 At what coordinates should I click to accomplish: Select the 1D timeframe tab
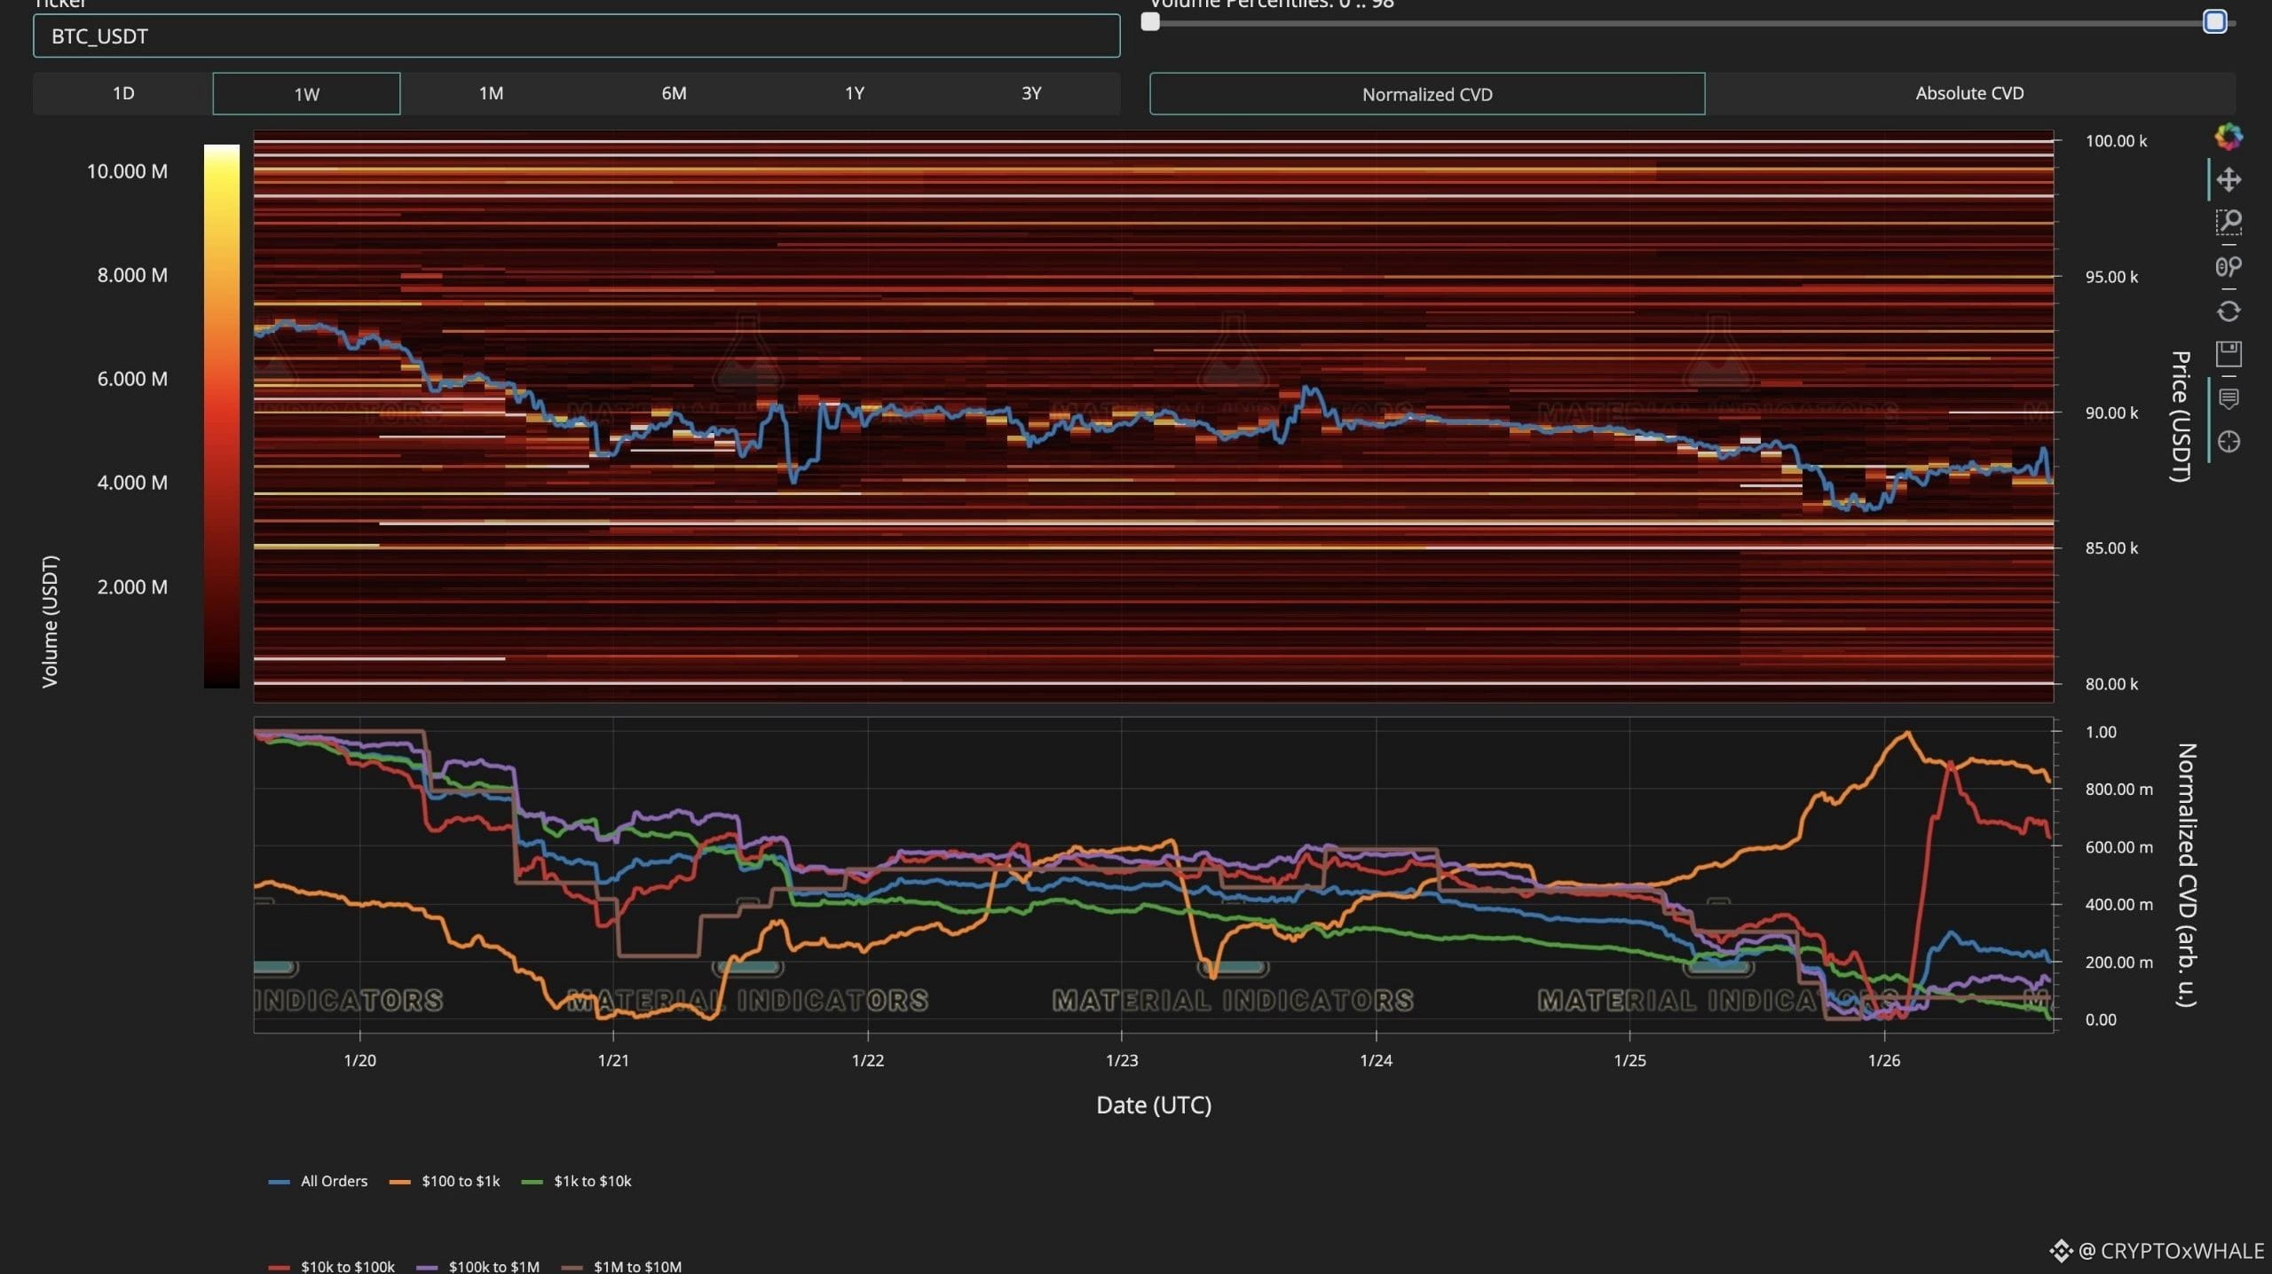[123, 93]
